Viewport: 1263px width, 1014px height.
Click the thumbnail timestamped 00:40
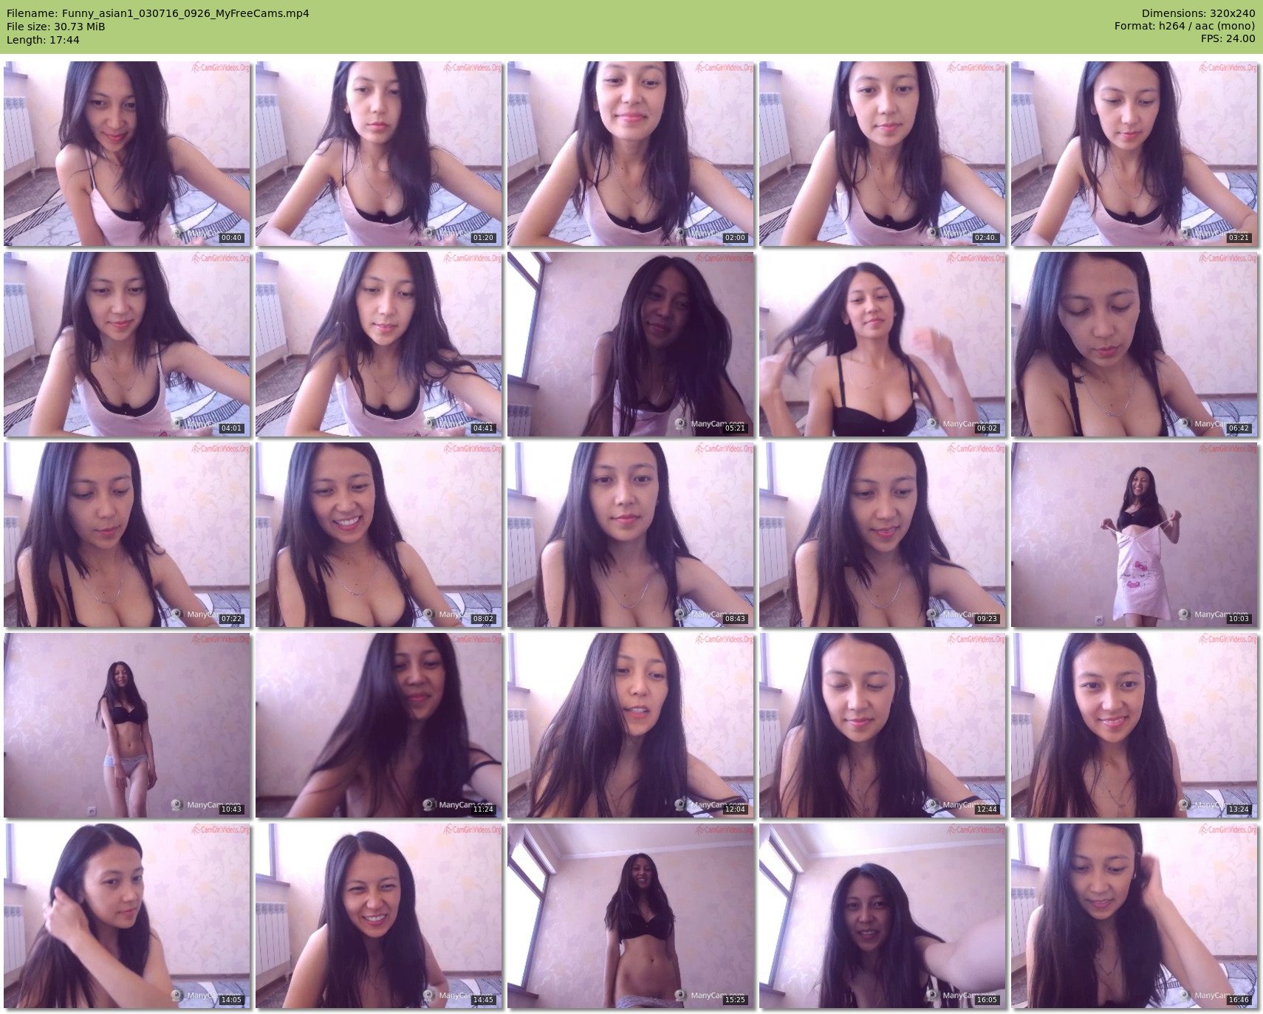(x=127, y=154)
